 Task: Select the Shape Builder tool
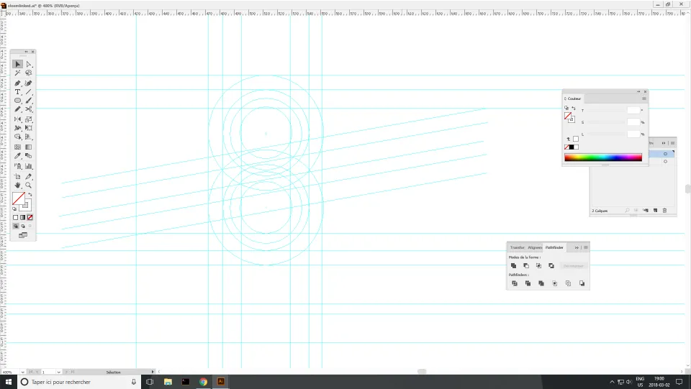tap(17, 137)
